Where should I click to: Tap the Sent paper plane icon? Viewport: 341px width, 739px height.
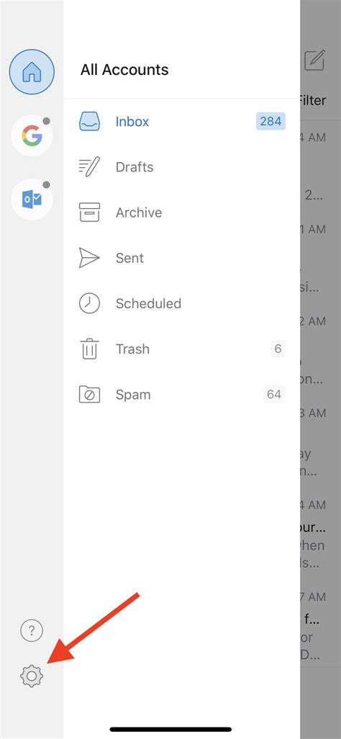click(89, 259)
